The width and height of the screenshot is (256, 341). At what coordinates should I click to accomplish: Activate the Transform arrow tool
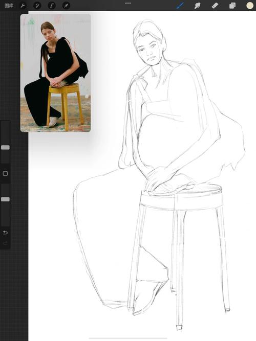click(66, 6)
